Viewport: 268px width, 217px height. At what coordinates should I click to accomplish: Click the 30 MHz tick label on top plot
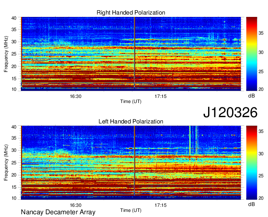click(x=14, y=42)
